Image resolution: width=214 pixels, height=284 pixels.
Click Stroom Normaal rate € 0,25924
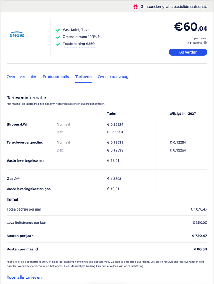point(115,125)
